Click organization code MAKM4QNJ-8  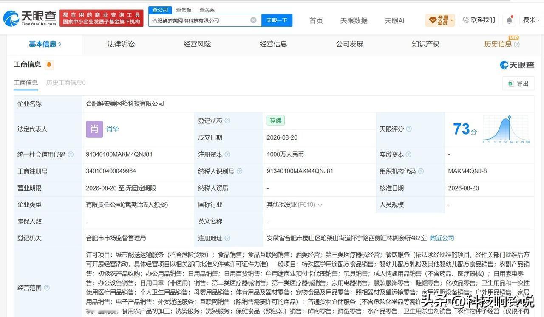(467, 171)
